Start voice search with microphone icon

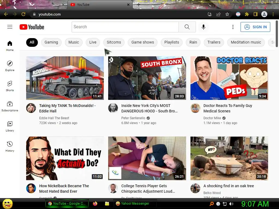point(204,27)
